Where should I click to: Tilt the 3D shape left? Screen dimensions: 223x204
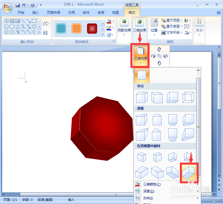pos(153,56)
